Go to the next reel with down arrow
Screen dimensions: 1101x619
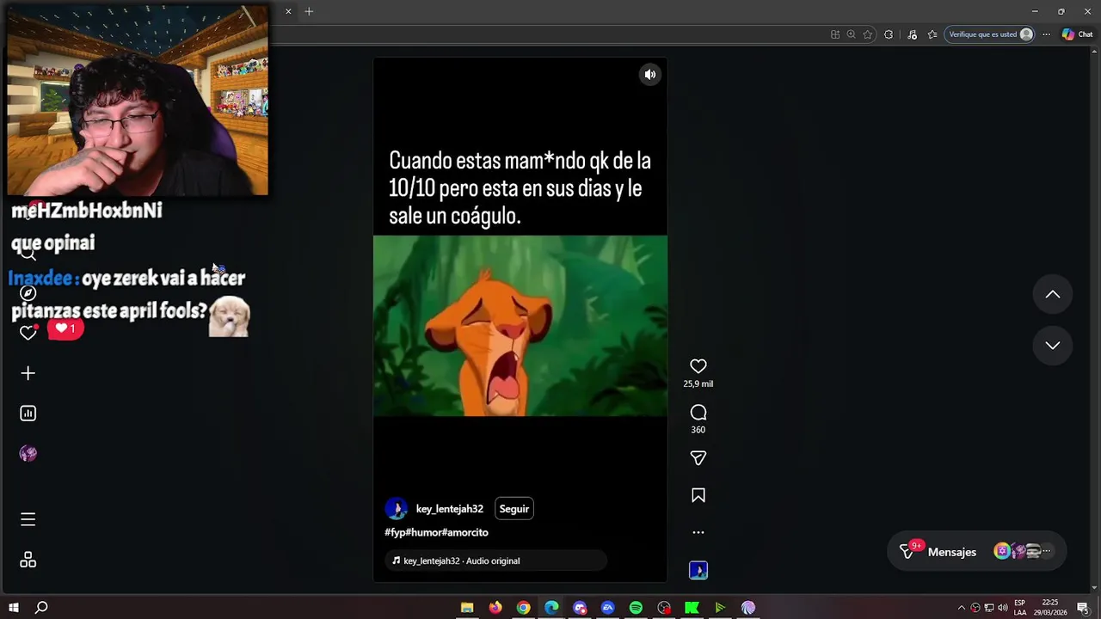(1053, 346)
